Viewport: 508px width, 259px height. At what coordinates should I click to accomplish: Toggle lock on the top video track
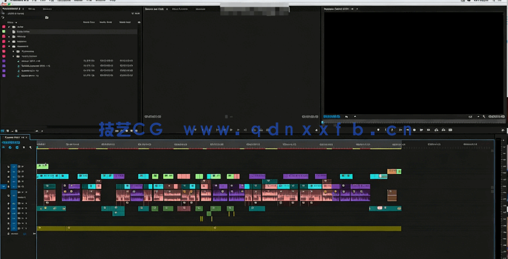8,167
